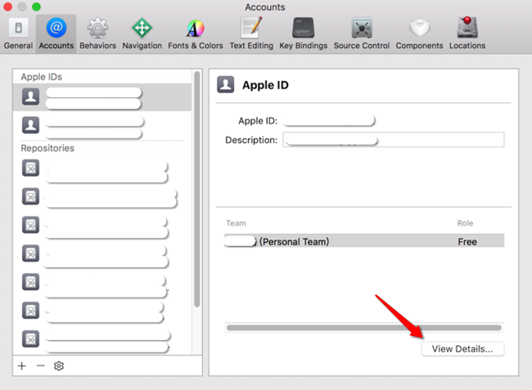Image resolution: width=532 pixels, height=390 pixels.
Task: Select the Accounts preferences tab
Action: pyautogui.click(x=56, y=34)
